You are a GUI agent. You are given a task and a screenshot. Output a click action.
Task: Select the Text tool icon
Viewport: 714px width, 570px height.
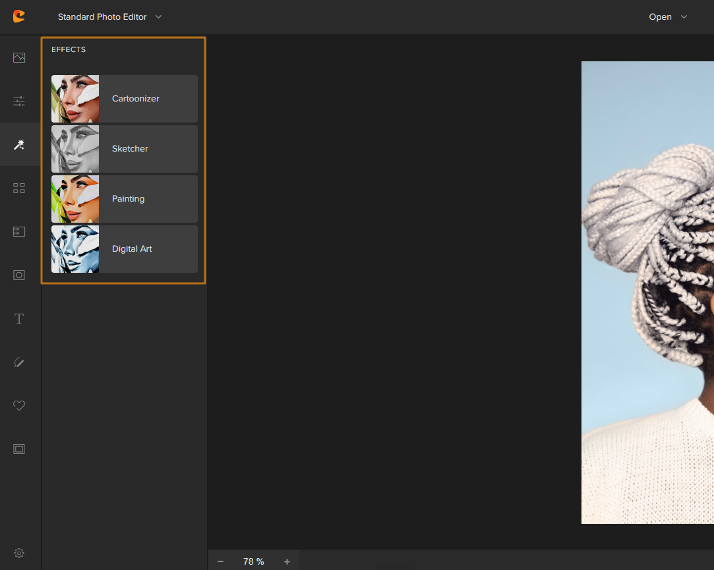[x=19, y=319]
